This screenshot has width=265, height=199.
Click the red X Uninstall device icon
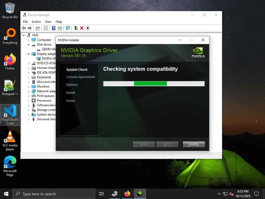(82, 28)
